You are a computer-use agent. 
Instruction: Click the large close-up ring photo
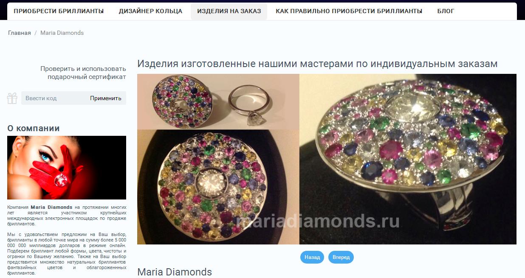pos(408,159)
